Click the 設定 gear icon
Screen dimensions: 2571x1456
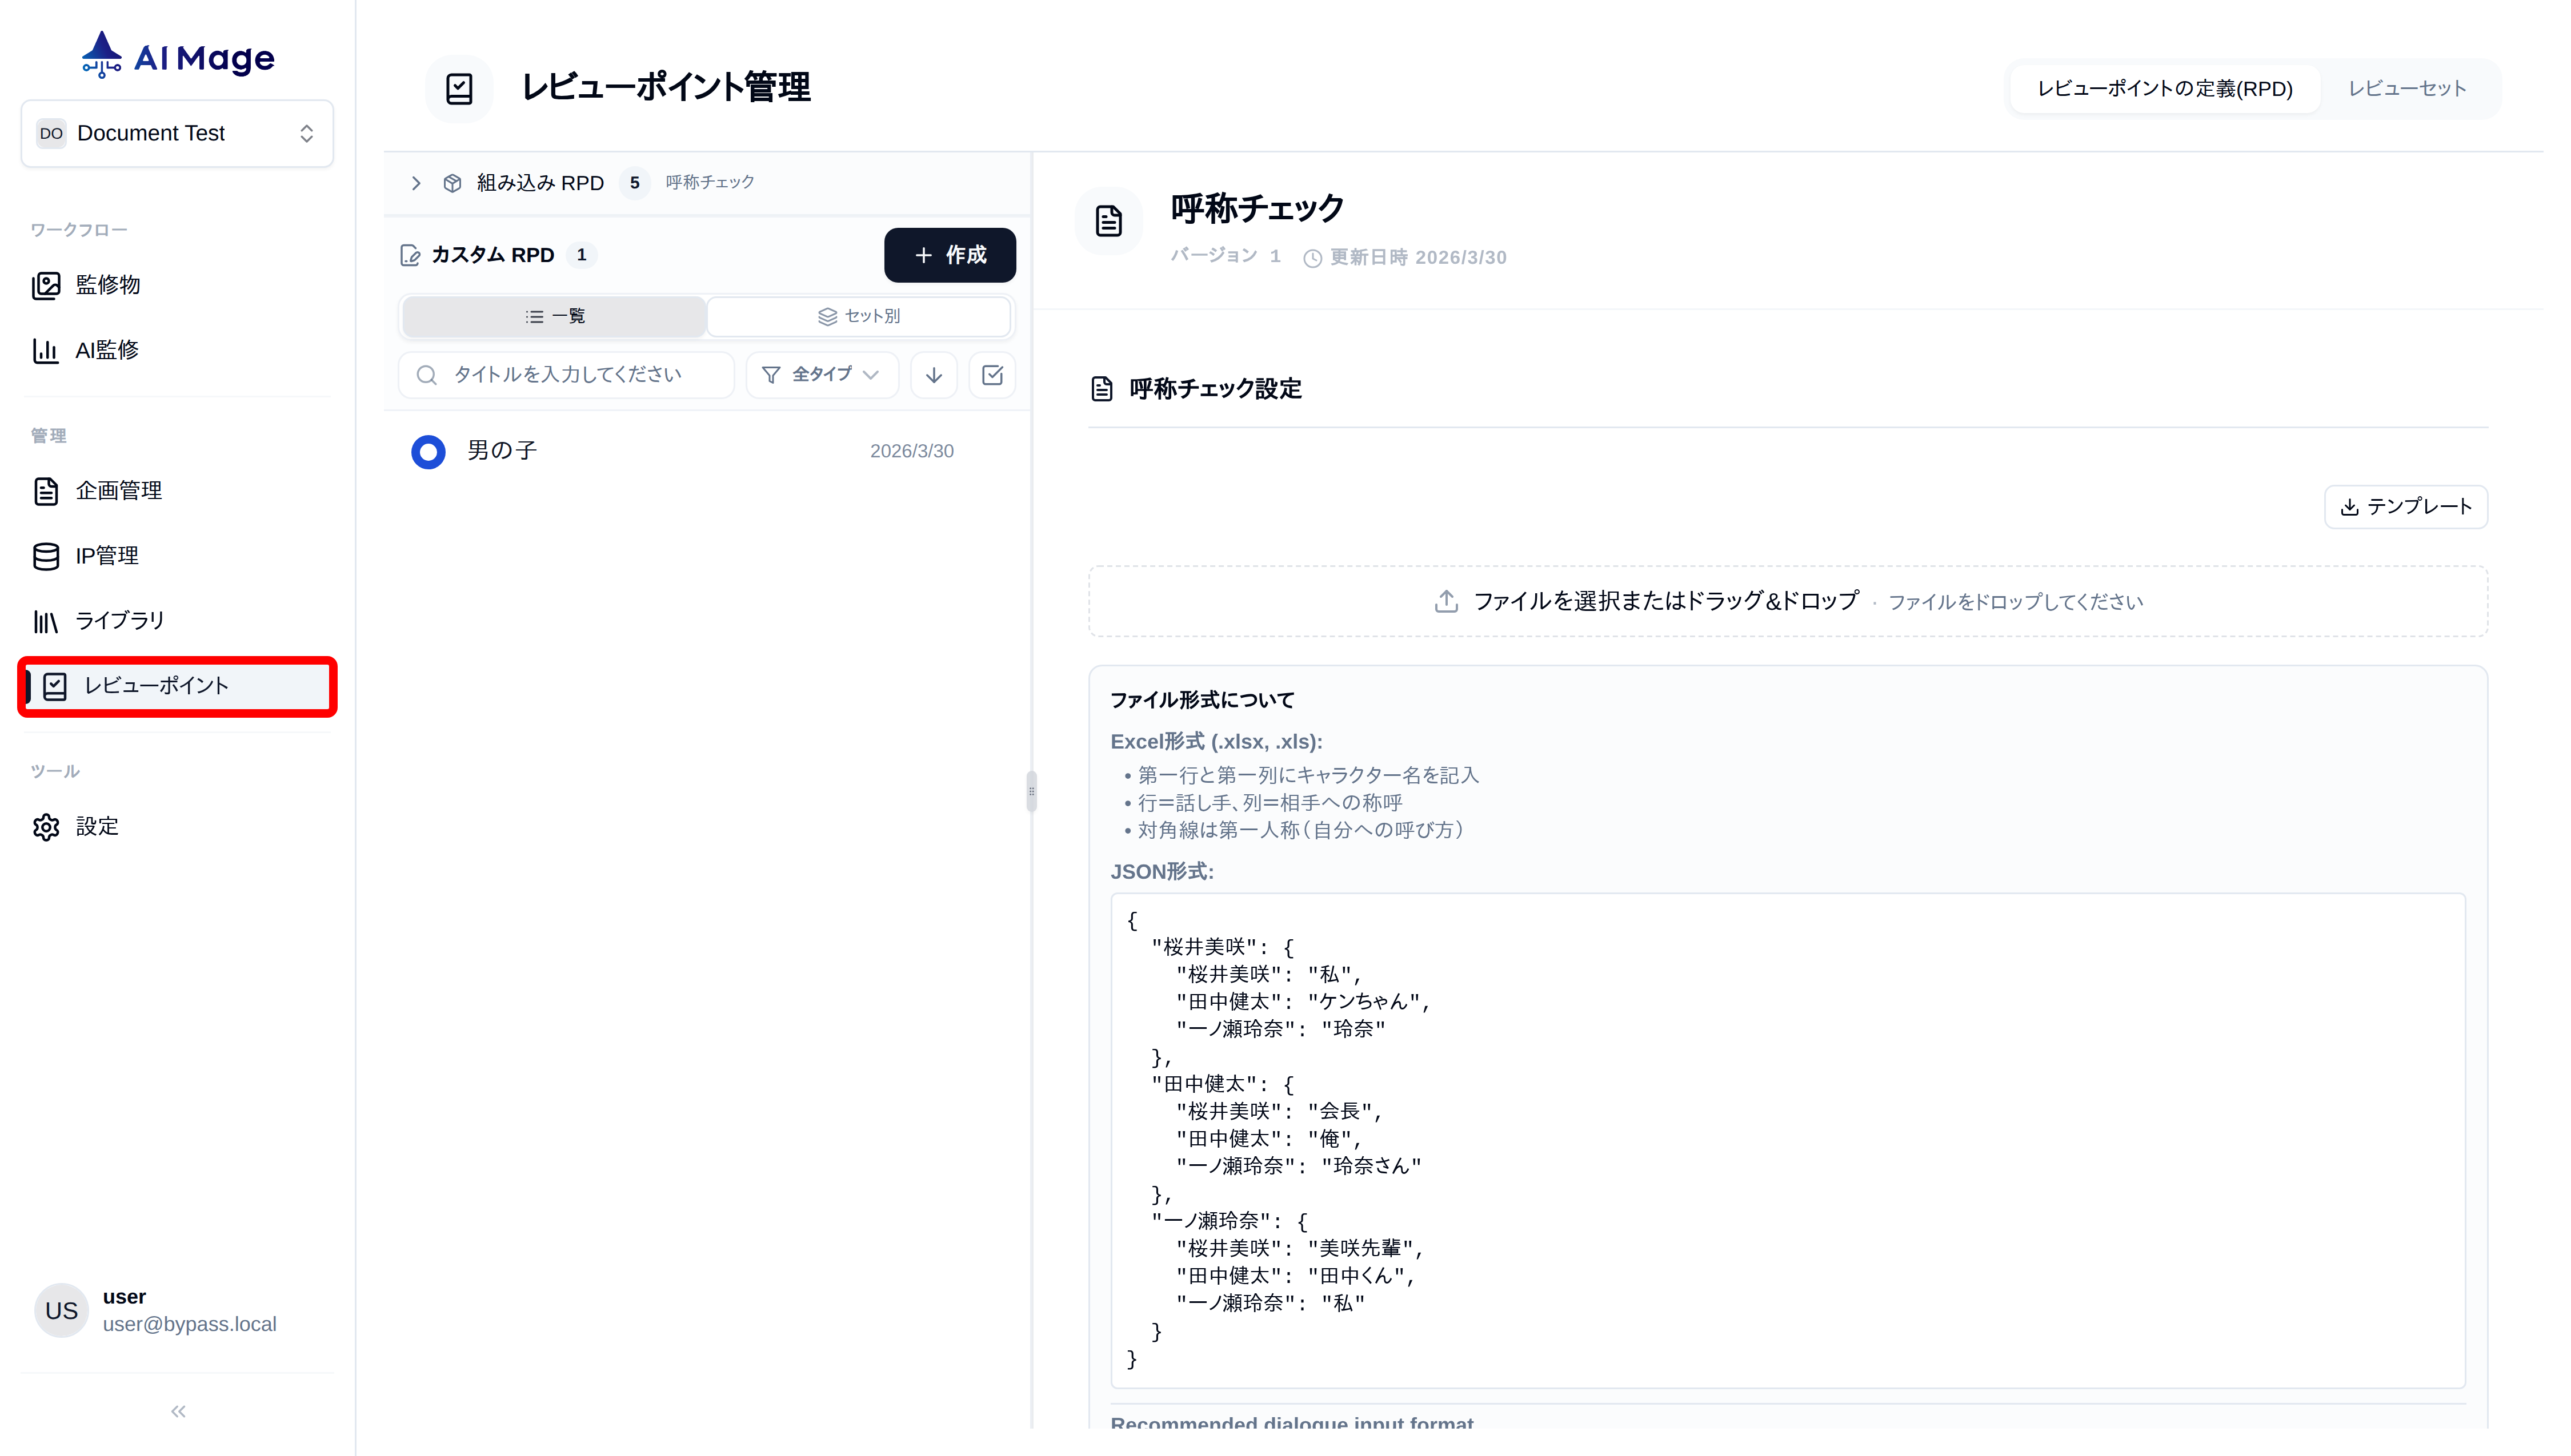coord(46,827)
